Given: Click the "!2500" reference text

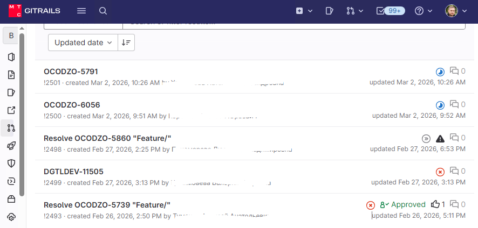Looking at the screenshot, I should click(52, 116).
